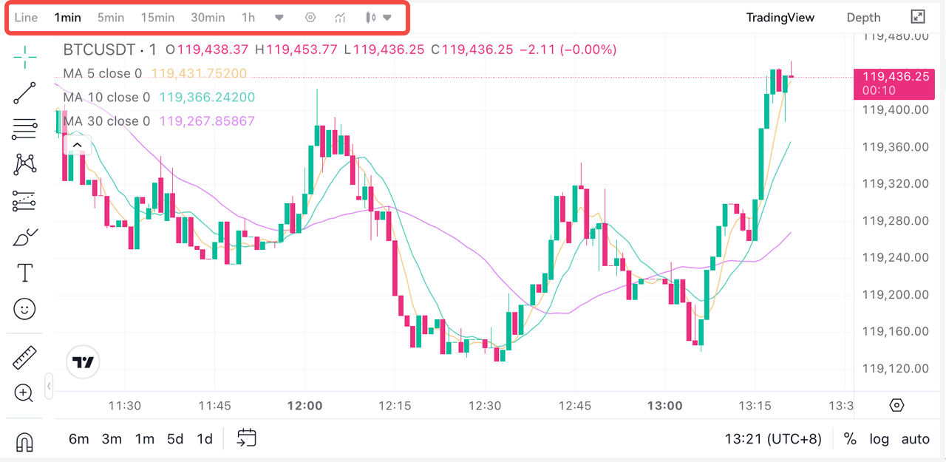946x462 pixels.
Task: Select the ruler measure tool
Action: click(x=24, y=358)
